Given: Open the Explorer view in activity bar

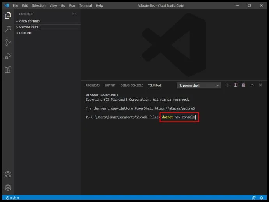Looking at the screenshot, I should point(8,16).
